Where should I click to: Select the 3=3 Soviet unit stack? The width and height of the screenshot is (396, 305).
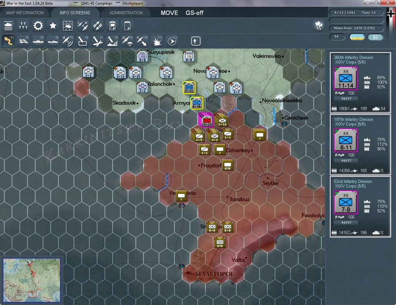[x=214, y=135]
